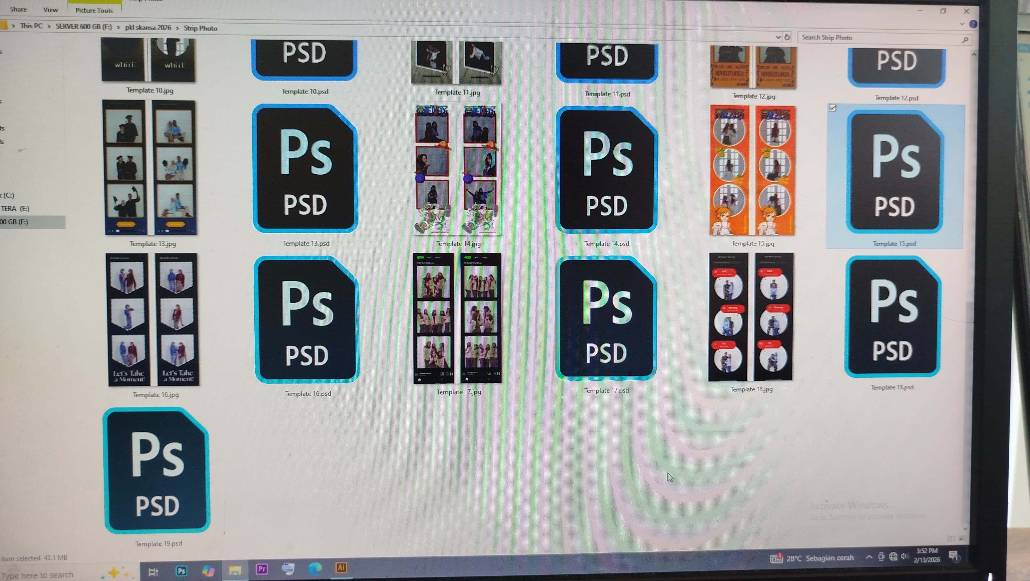This screenshot has height=581, width=1030.
Task: Open Microsoft Edge from taskbar
Action: pos(315,568)
